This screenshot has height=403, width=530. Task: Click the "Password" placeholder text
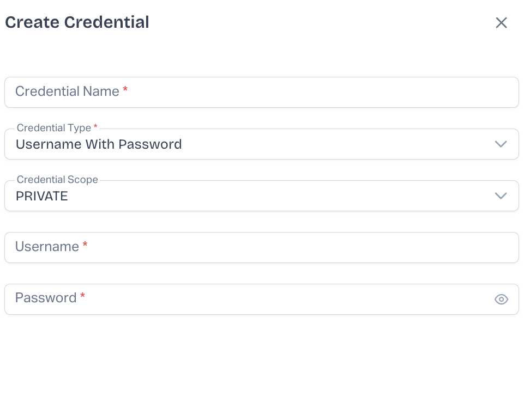[46, 298]
